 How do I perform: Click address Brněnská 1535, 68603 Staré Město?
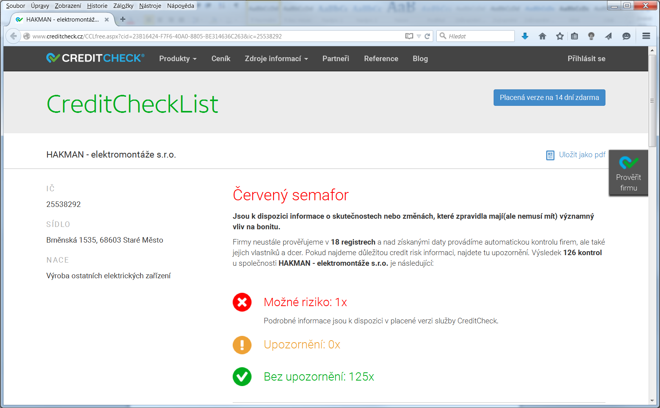pos(105,240)
